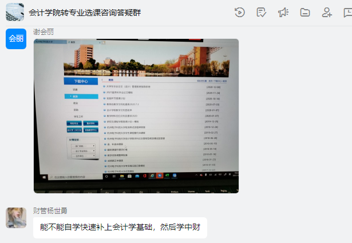Screen dimensions: 352x243
Task: Click the dropdown selectors at photo's lower left
Action: (x=80, y=149)
